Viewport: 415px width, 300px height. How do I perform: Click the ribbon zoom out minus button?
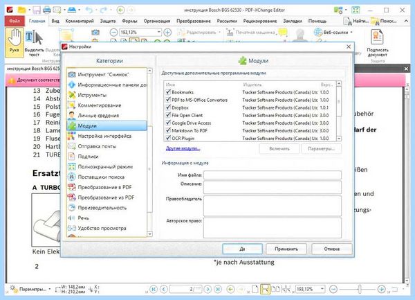(x=113, y=33)
